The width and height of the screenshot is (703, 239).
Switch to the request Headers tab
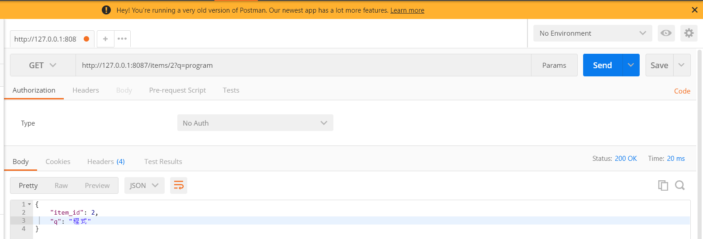click(85, 90)
